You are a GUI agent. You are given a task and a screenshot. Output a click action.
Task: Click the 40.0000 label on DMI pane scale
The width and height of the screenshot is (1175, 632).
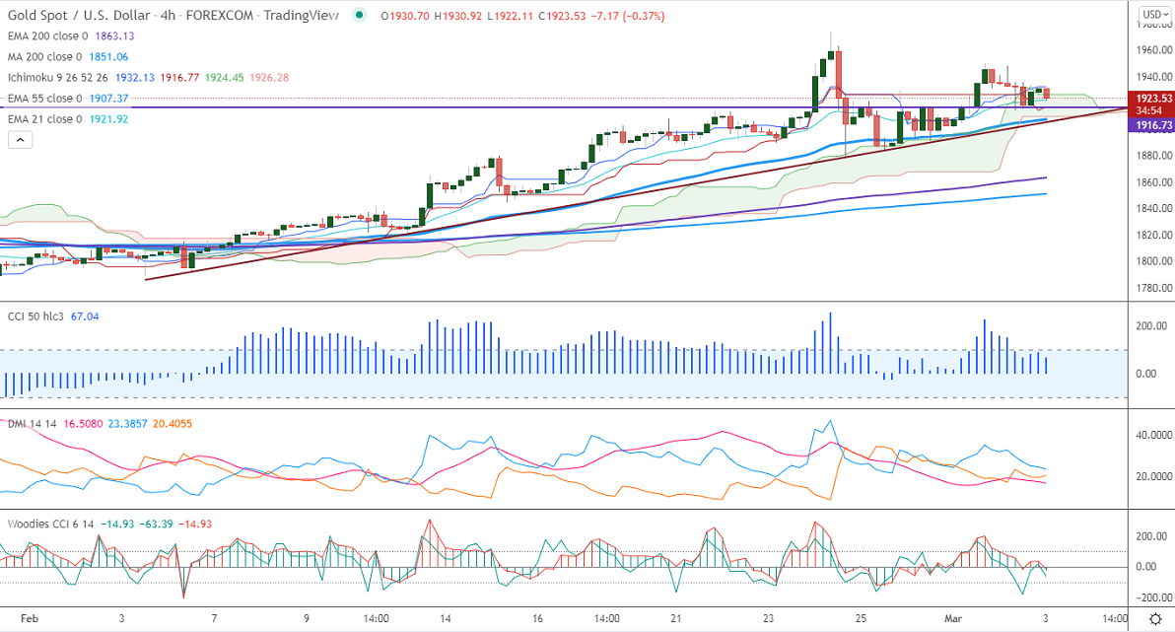click(x=1154, y=435)
